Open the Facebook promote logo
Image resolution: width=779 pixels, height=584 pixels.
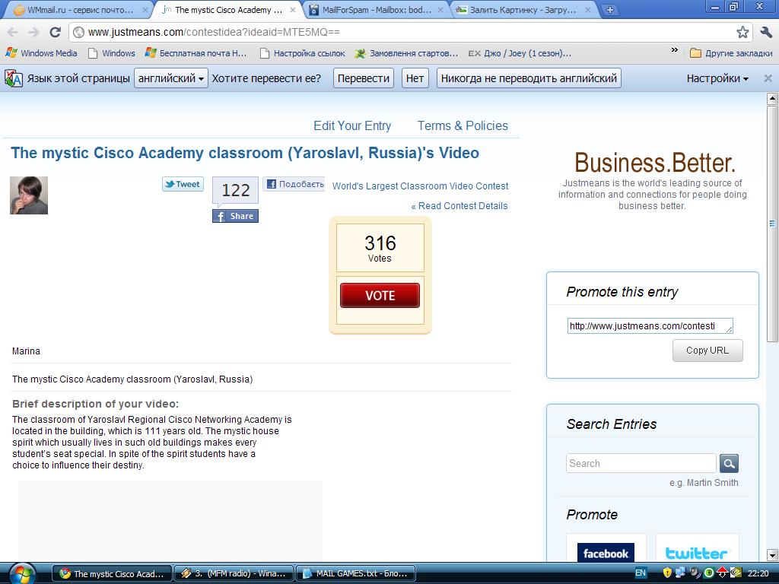click(606, 553)
